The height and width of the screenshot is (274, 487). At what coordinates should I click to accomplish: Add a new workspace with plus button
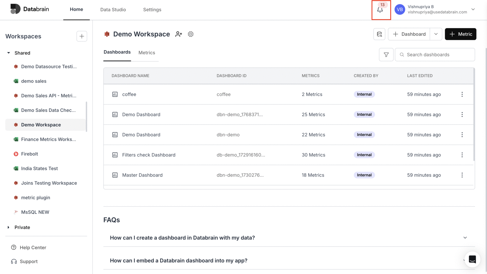coord(82,36)
